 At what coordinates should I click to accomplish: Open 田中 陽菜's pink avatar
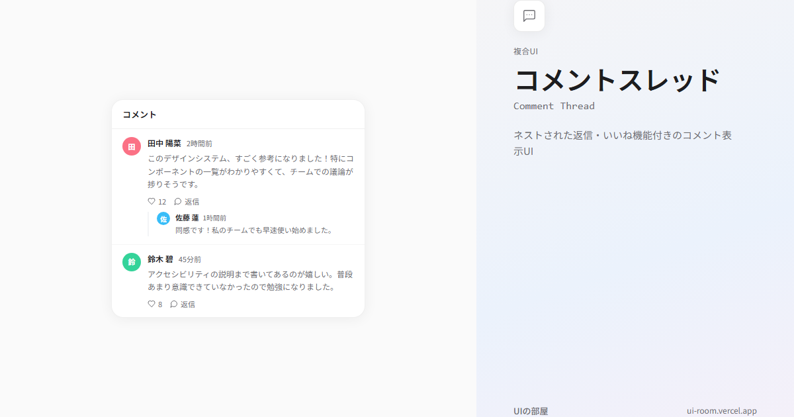(x=132, y=146)
